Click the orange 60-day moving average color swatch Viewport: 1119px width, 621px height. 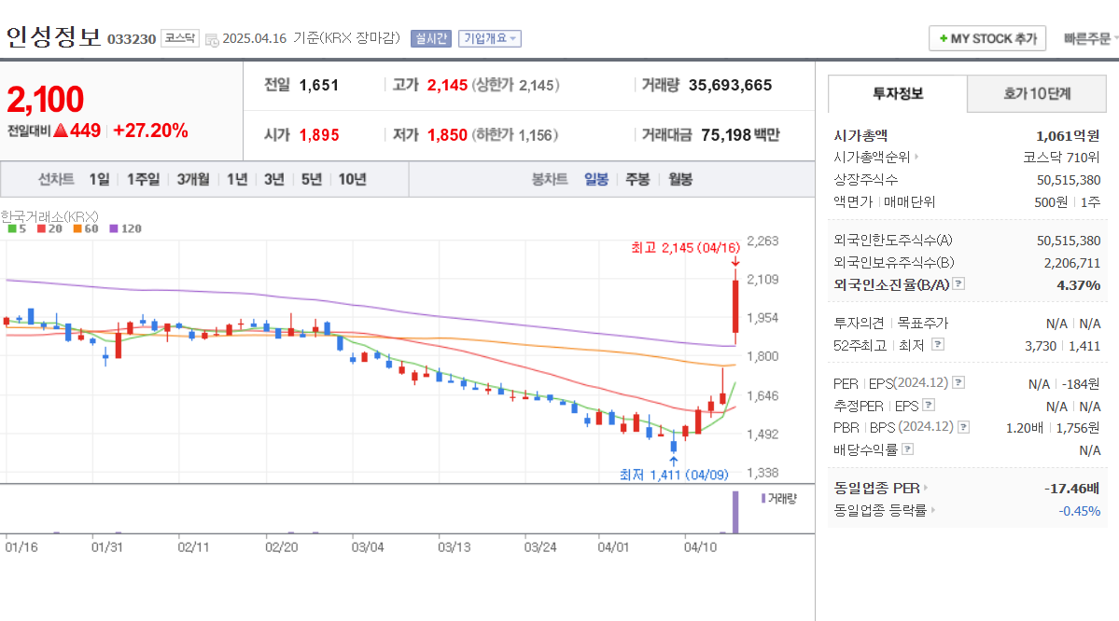pyautogui.click(x=78, y=228)
